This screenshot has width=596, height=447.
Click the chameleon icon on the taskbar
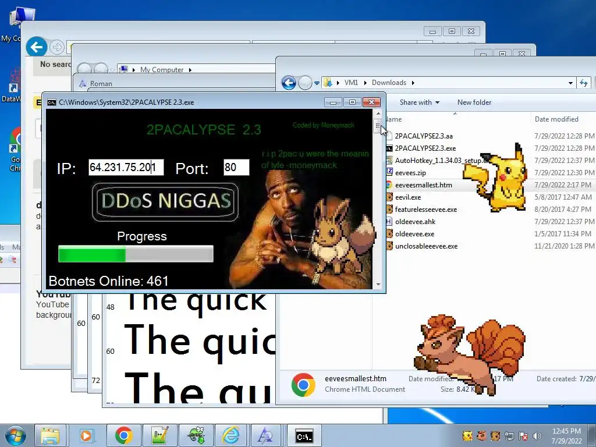click(x=196, y=436)
